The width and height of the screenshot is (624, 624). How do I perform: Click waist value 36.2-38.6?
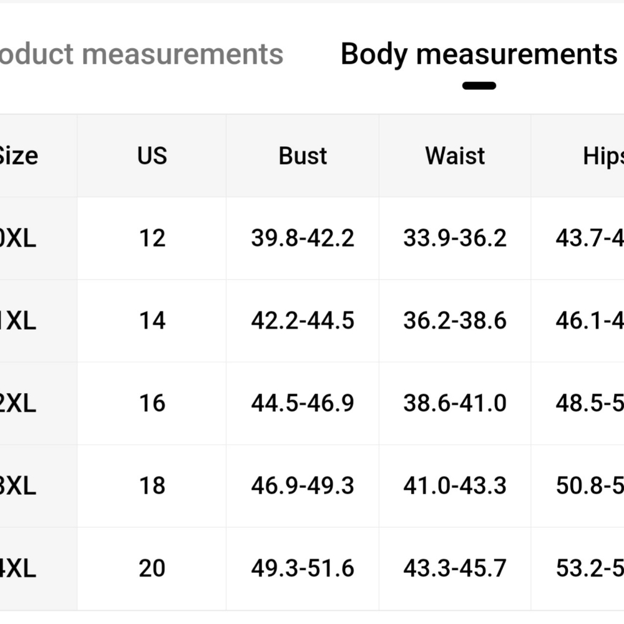point(455,321)
